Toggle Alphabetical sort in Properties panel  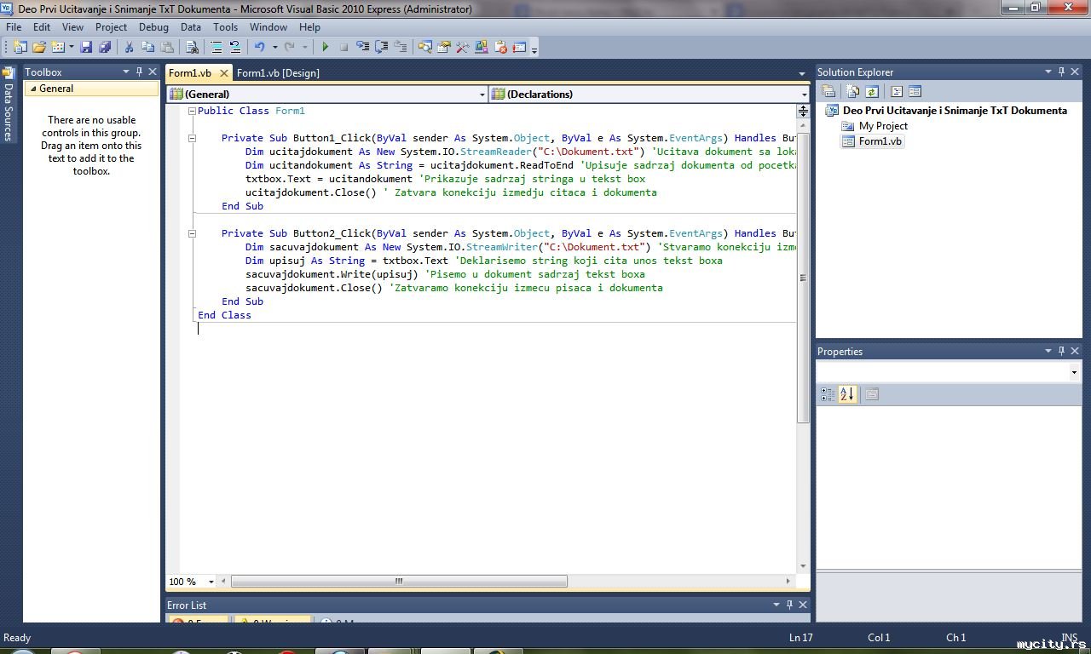click(846, 394)
